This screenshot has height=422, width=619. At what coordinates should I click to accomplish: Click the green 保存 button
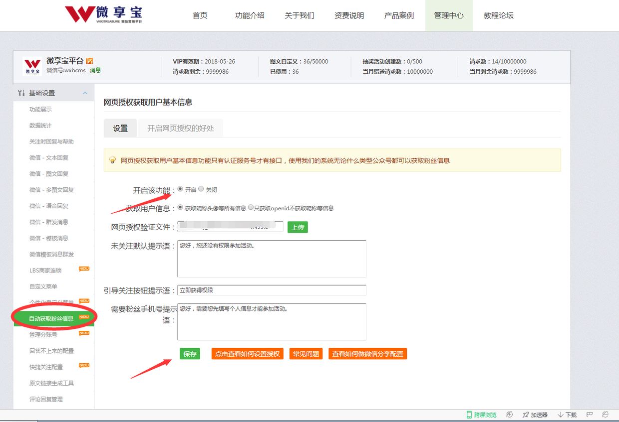190,354
